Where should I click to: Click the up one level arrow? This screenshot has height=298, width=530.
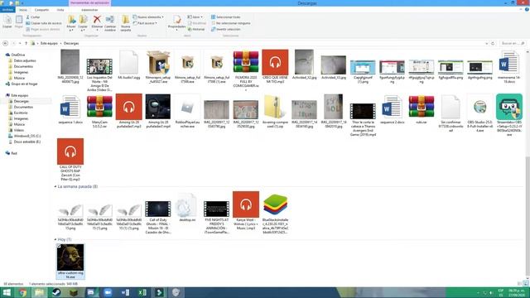[26, 43]
